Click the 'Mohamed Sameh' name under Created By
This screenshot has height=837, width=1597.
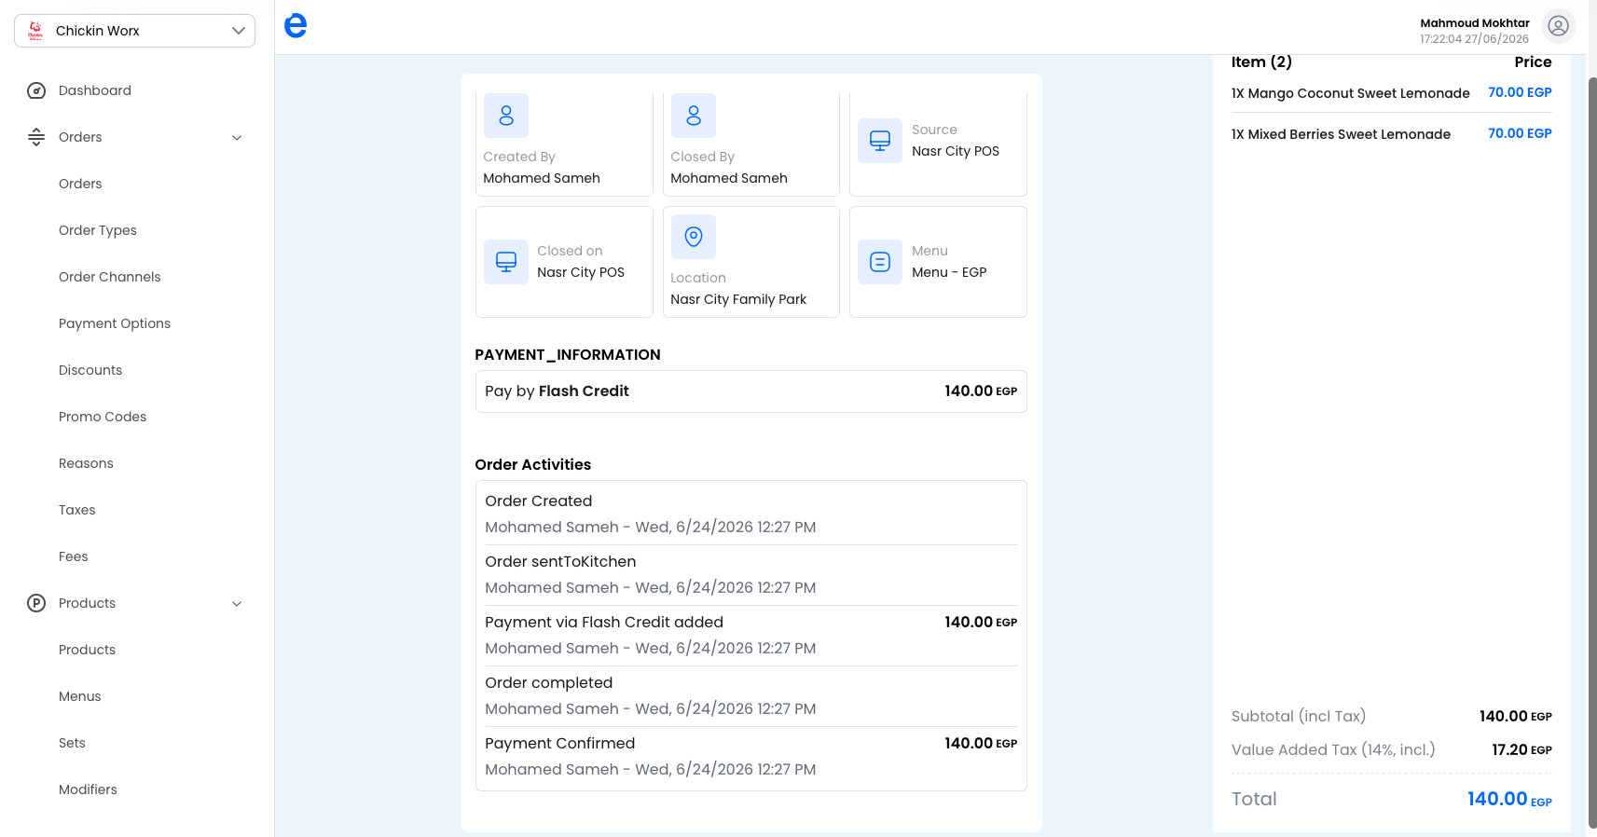[542, 178]
